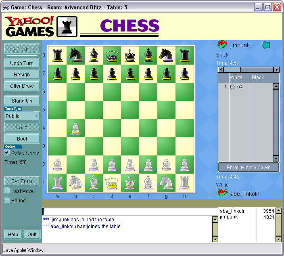Offer a draw to opponent
This screenshot has width=284, height=256.
(22, 86)
